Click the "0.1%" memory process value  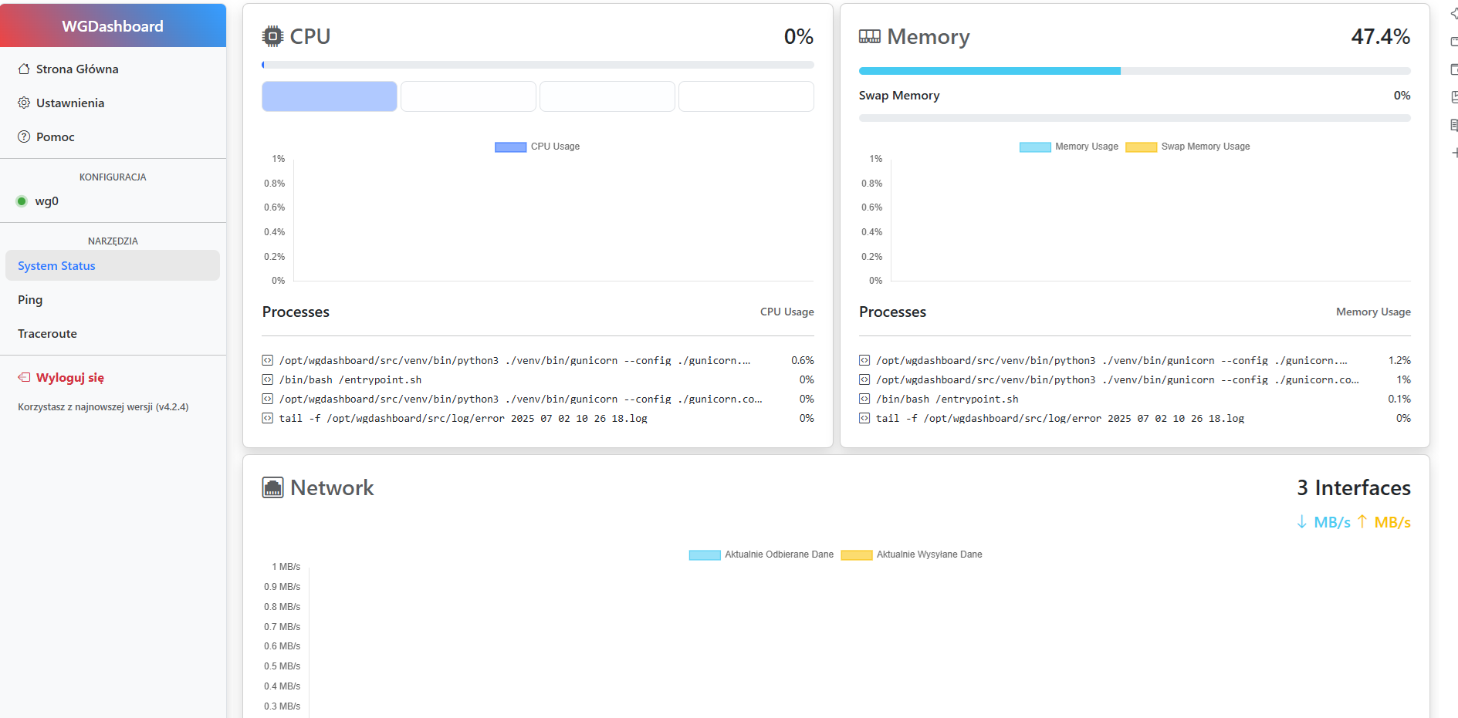tap(1399, 399)
